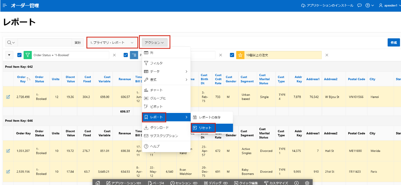401x185 pixels.
Task: Uncheck the 10個以上の注文 highlight checkbox
Action: click(232, 55)
